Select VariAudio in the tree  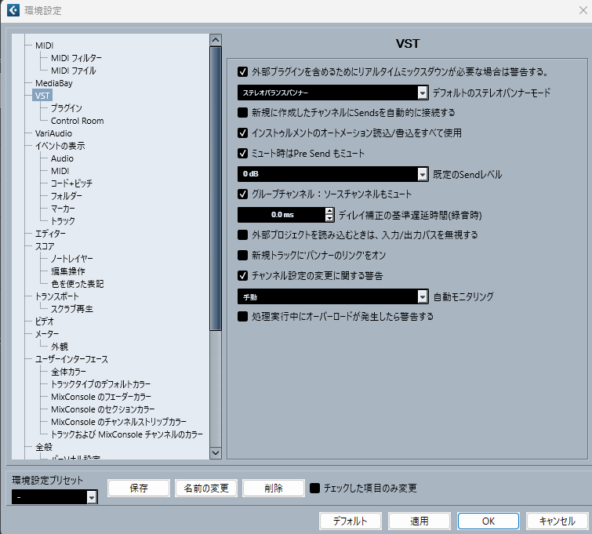[53, 133]
